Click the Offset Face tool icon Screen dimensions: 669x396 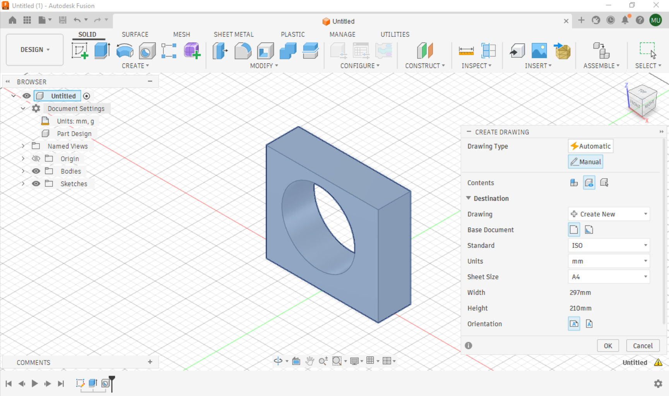[x=310, y=51]
